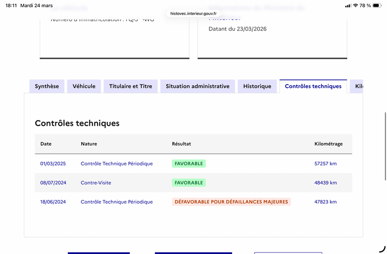This screenshot has height=254, width=387.
Task: Click the Datant du 23/03/2026 text
Action: click(x=238, y=29)
